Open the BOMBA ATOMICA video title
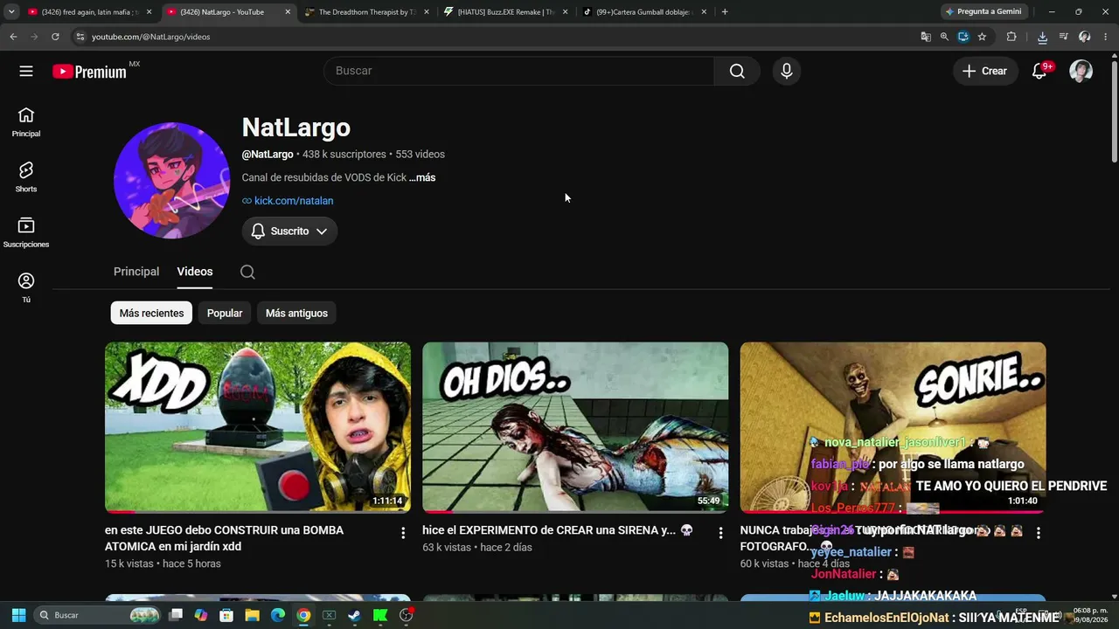Image resolution: width=1119 pixels, height=629 pixels. 224,538
